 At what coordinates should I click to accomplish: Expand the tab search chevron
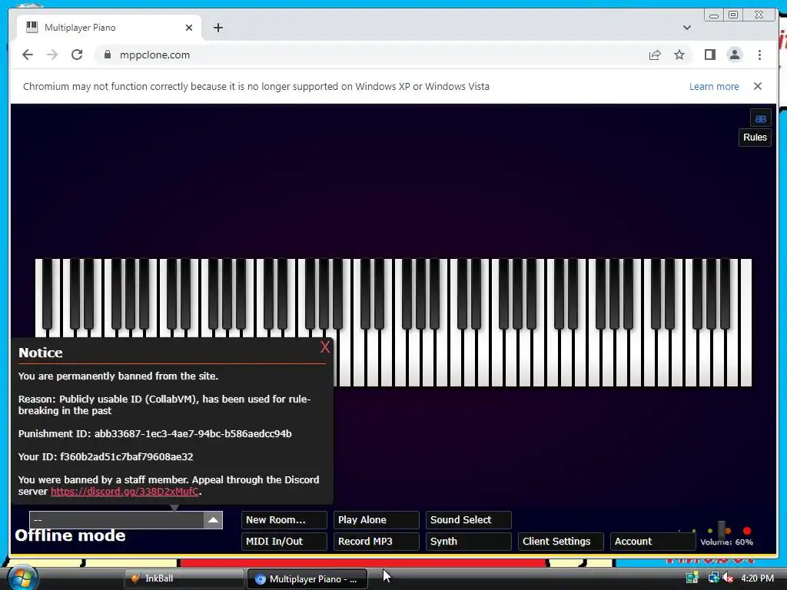tap(686, 28)
